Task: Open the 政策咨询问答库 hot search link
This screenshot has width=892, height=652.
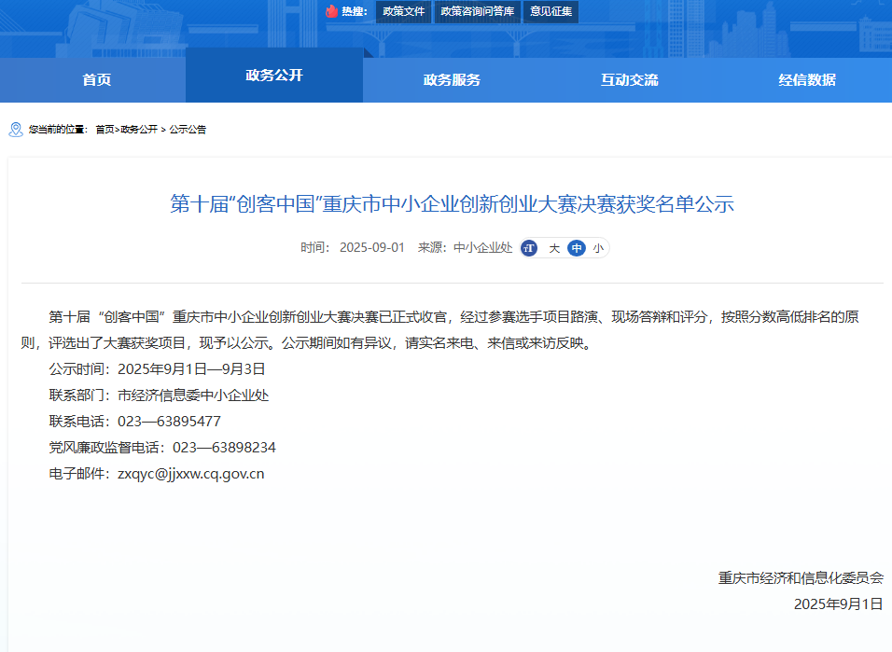Action: 478,11
